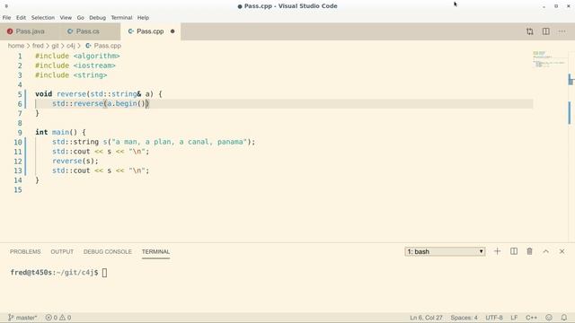Kill terminal with trash icon
The height and width of the screenshot is (323, 575).
point(529,251)
